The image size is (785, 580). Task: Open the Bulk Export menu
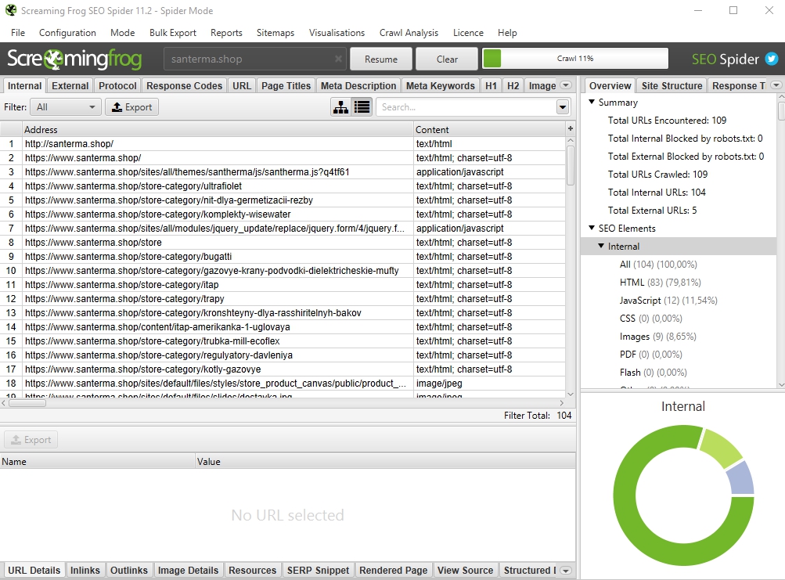pyautogui.click(x=173, y=33)
